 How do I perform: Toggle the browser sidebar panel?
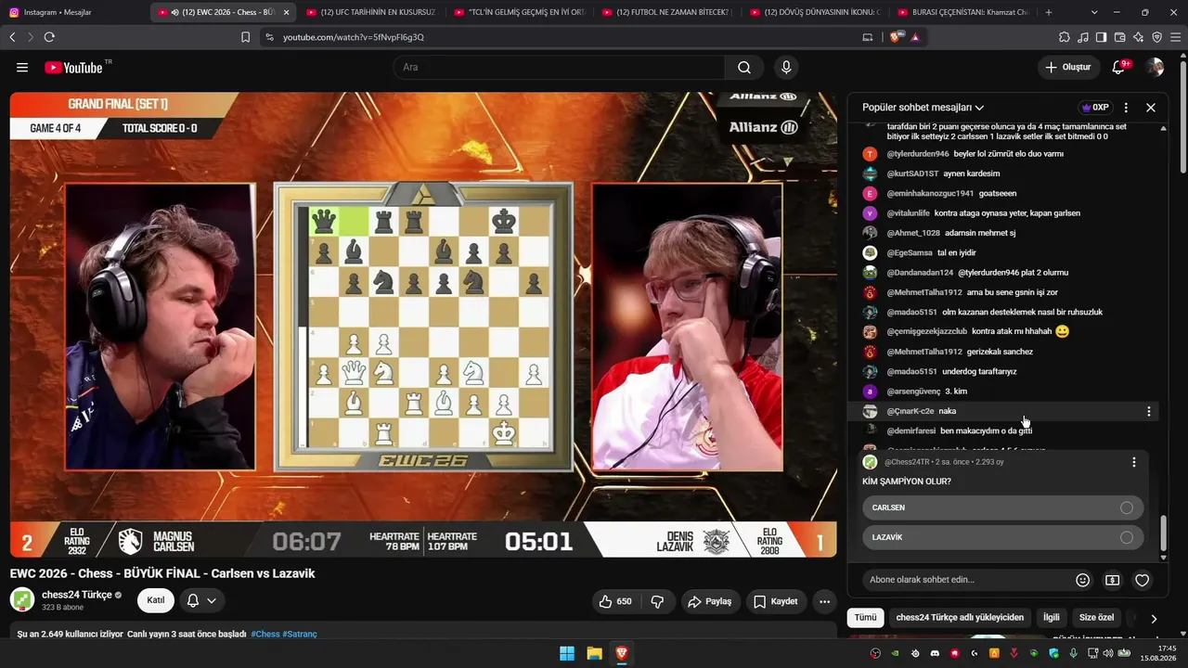(x=1102, y=37)
